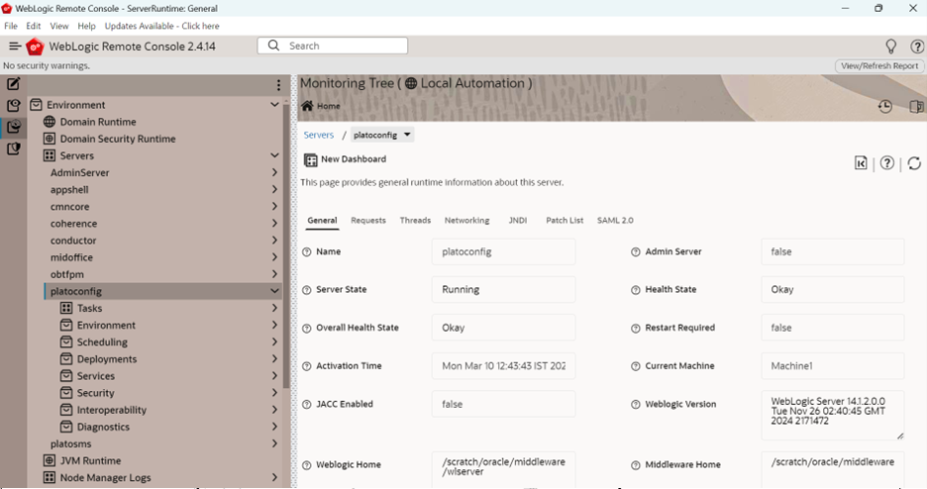Click the reload refresh icon near dashboard
This screenshot has width=927, height=489.
[914, 163]
